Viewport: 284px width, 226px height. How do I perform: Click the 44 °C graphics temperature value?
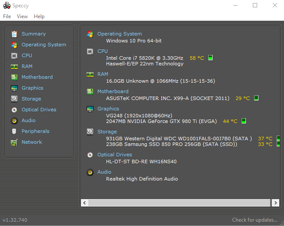point(230,121)
